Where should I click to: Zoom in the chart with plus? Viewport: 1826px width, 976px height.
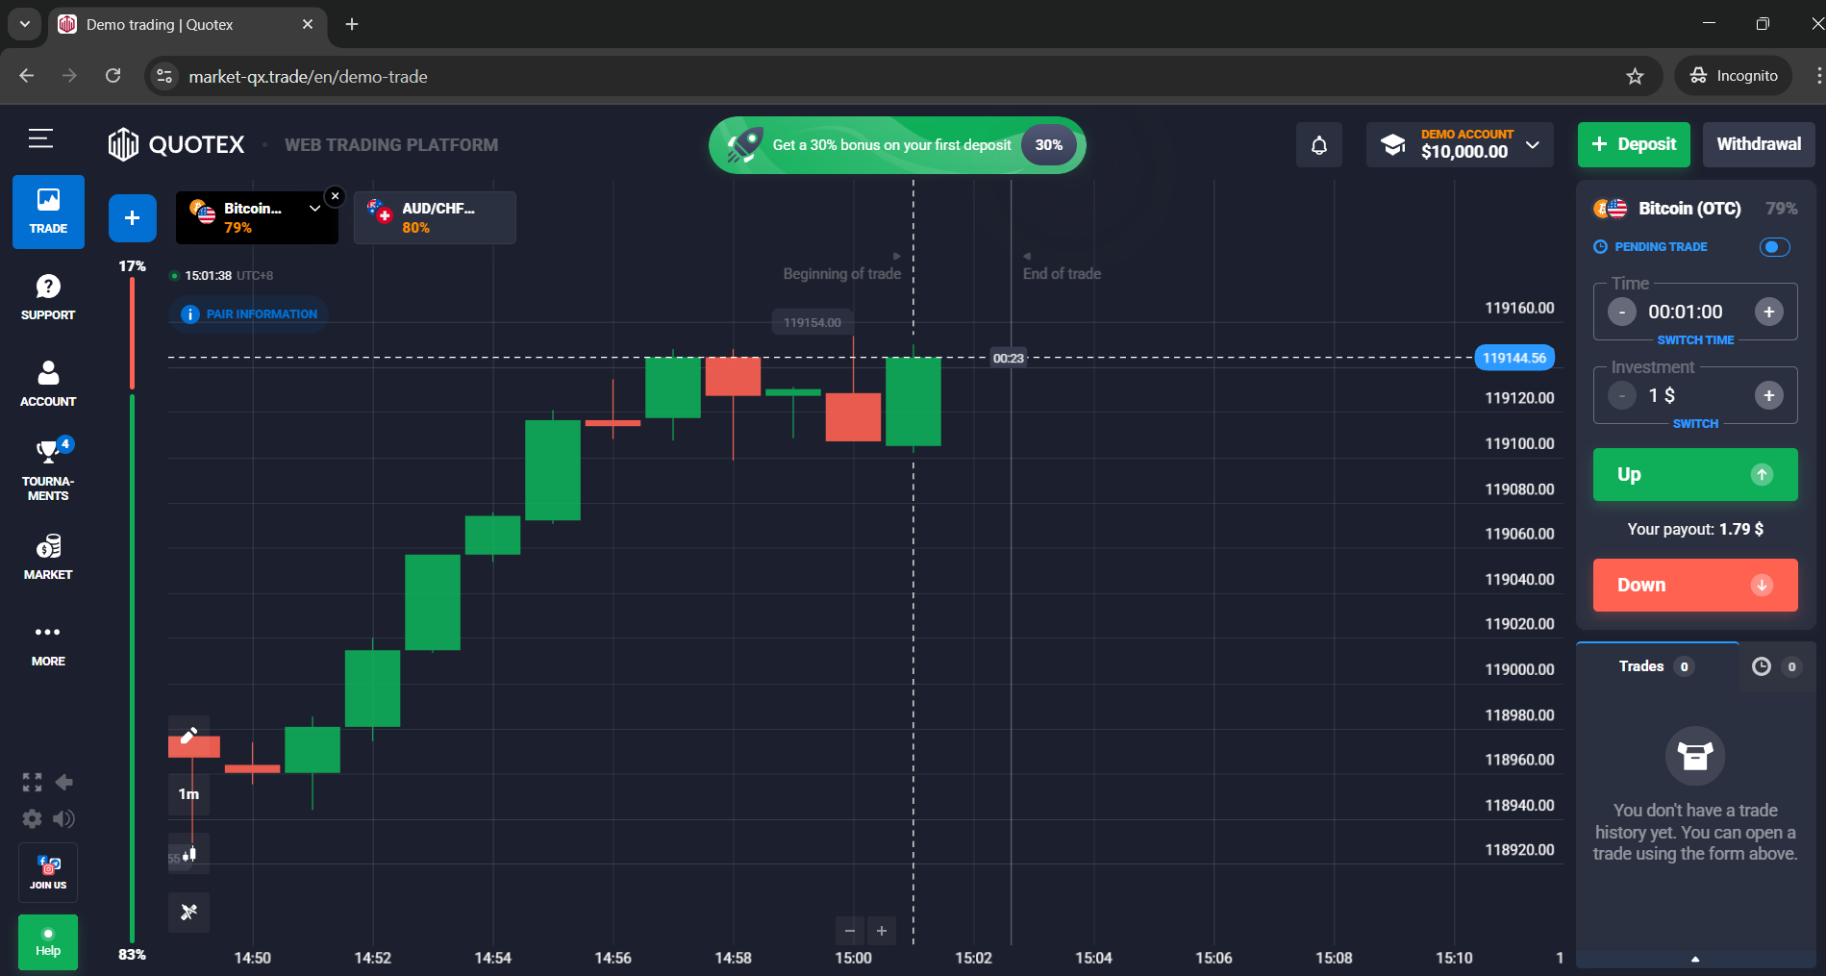[x=882, y=931]
